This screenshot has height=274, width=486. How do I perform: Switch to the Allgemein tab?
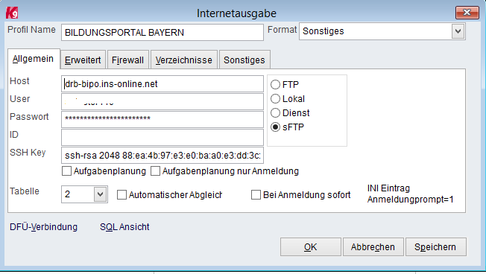tap(33, 59)
